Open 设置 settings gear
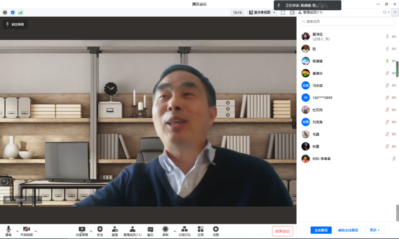 pyautogui.click(x=216, y=231)
